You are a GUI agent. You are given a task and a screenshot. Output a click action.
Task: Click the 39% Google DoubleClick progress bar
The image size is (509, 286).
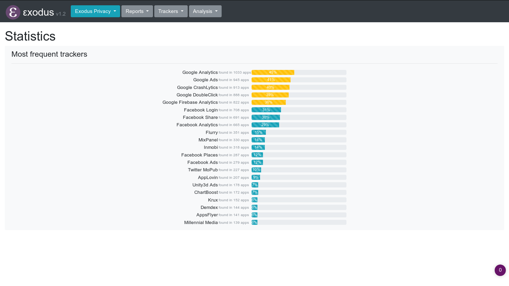(x=270, y=95)
